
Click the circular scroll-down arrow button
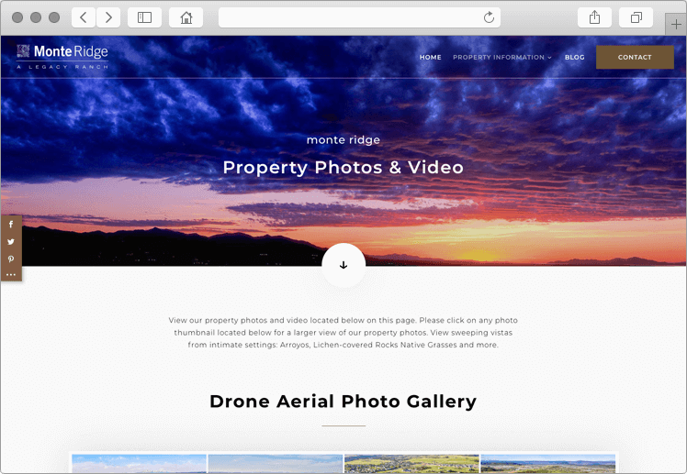click(x=343, y=265)
